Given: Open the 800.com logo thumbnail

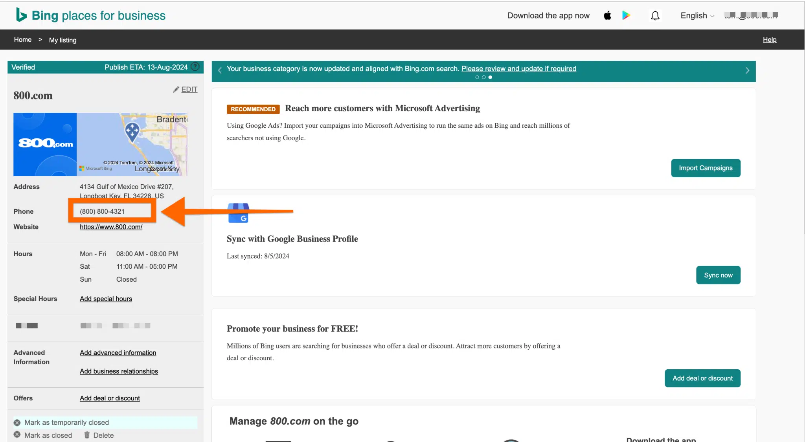Looking at the screenshot, I should coord(45,144).
